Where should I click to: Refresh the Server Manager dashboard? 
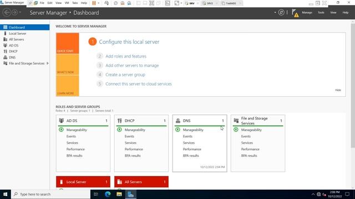point(281,12)
